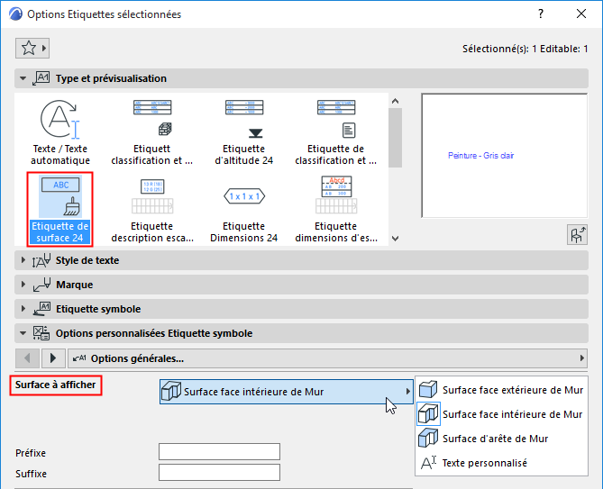Click the Surface à afficher label

[x=55, y=385]
